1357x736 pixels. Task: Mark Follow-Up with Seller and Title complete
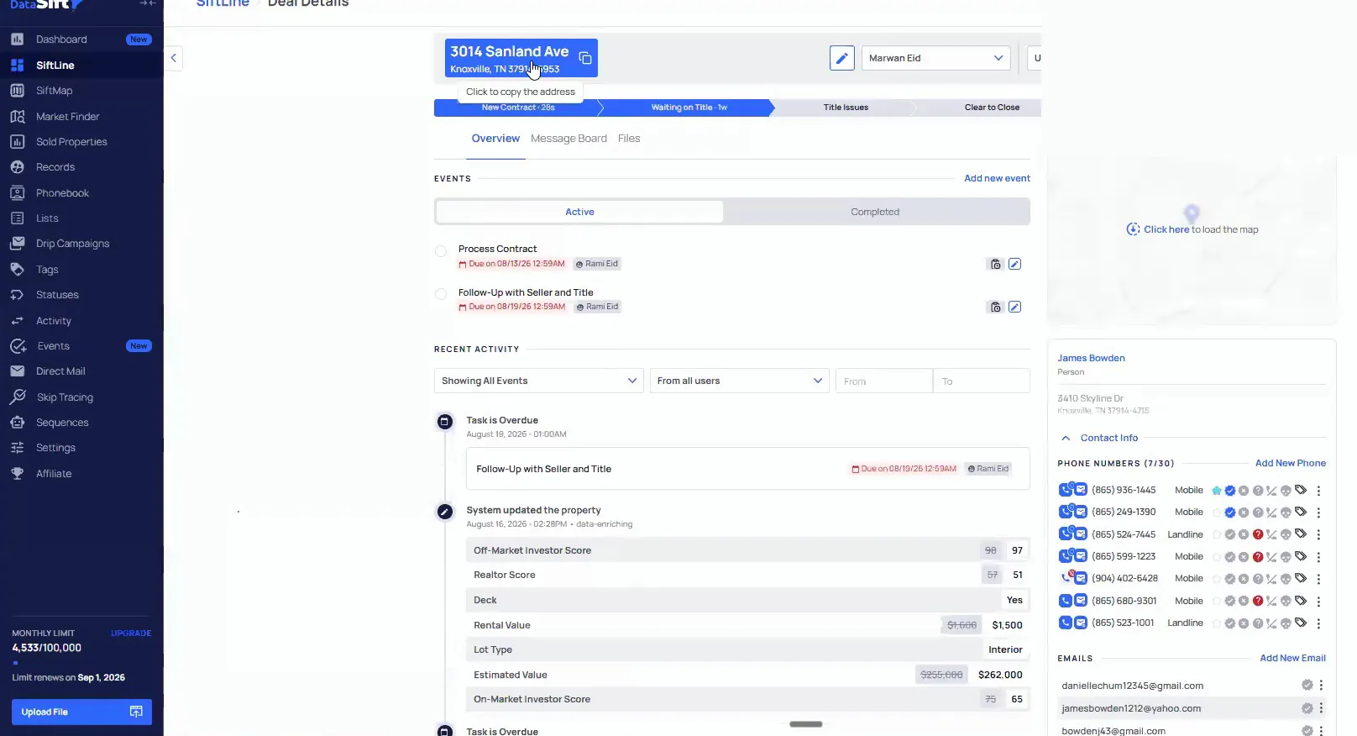click(x=441, y=294)
